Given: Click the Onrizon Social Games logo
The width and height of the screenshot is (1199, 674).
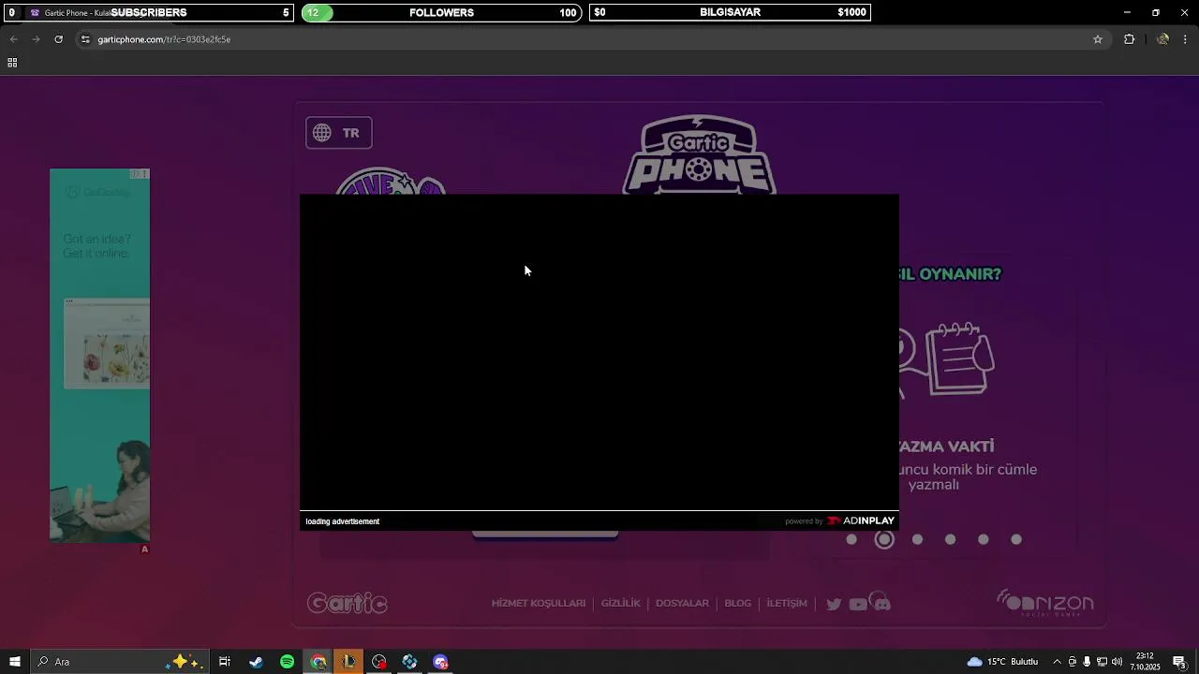Looking at the screenshot, I should click(1045, 603).
